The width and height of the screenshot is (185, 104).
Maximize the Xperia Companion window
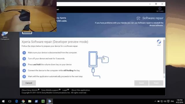[x=156, y=4]
